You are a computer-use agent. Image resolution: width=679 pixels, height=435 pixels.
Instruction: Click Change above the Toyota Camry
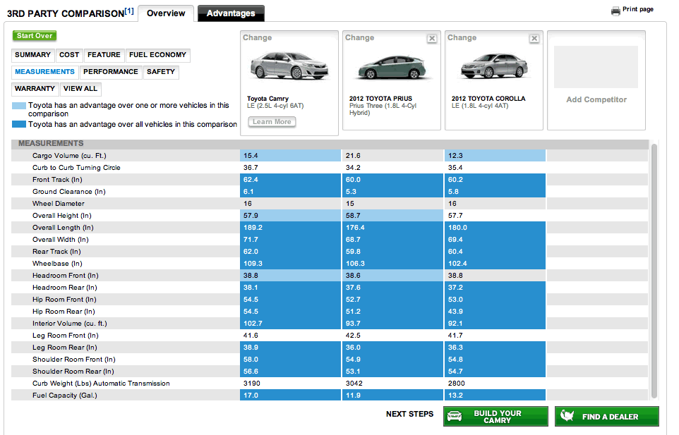(x=257, y=37)
